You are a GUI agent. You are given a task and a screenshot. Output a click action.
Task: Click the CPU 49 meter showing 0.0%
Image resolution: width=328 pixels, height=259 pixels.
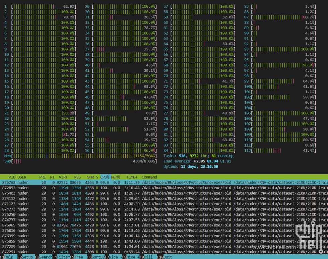point(121,113)
